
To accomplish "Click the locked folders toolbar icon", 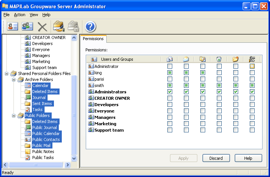I will (73, 26).
